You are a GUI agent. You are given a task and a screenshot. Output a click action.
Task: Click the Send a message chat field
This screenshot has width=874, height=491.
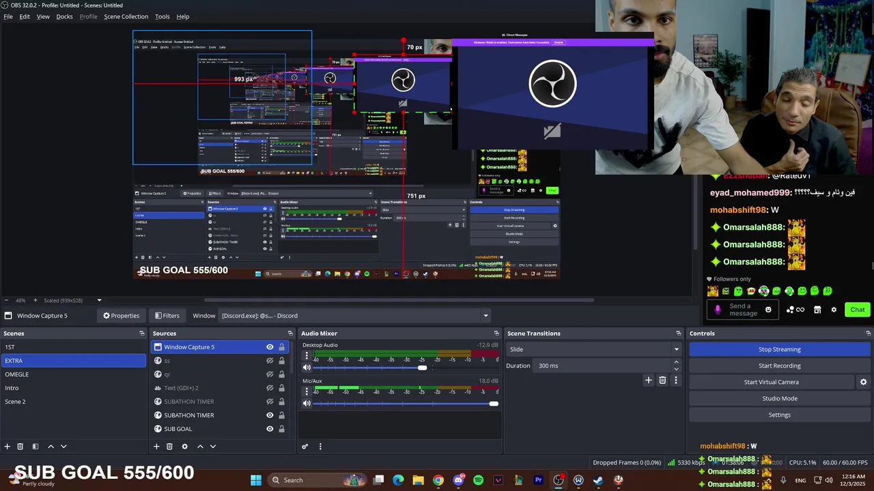743,310
